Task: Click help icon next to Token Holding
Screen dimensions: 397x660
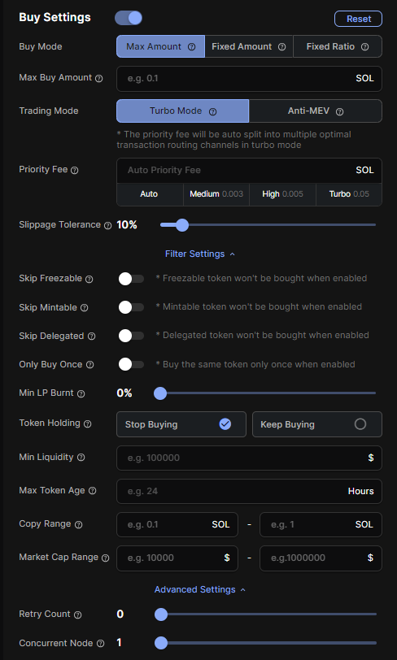Action: tap(88, 423)
